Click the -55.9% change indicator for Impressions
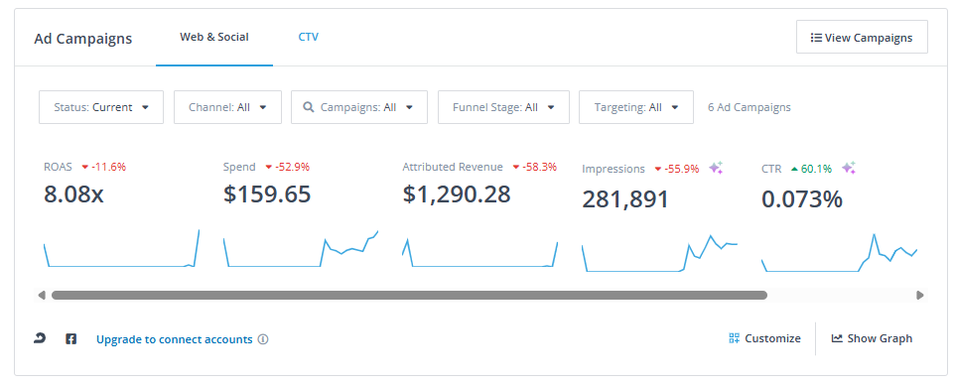This screenshot has width=954, height=383. pos(677,169)
